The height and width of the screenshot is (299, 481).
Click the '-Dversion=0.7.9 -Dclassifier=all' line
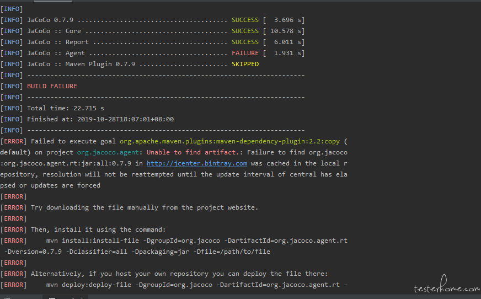pos(137,252)
